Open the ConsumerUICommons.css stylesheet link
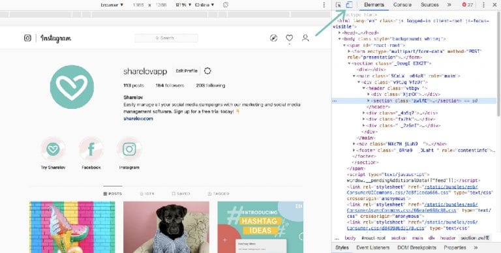Screen dimensions: 501x253 [412, 190]
